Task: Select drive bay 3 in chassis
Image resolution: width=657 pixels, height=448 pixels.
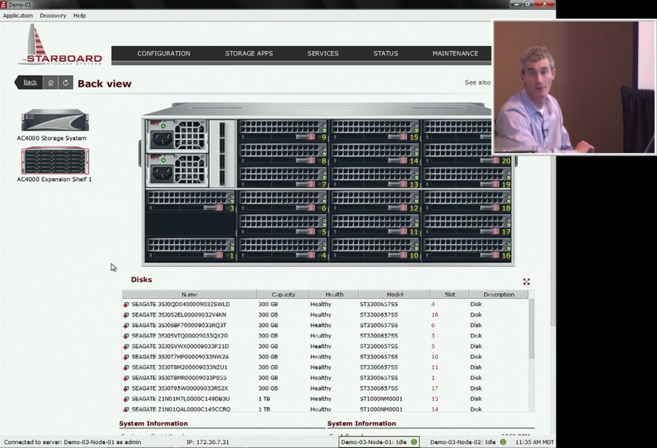Action: (191, 201)
